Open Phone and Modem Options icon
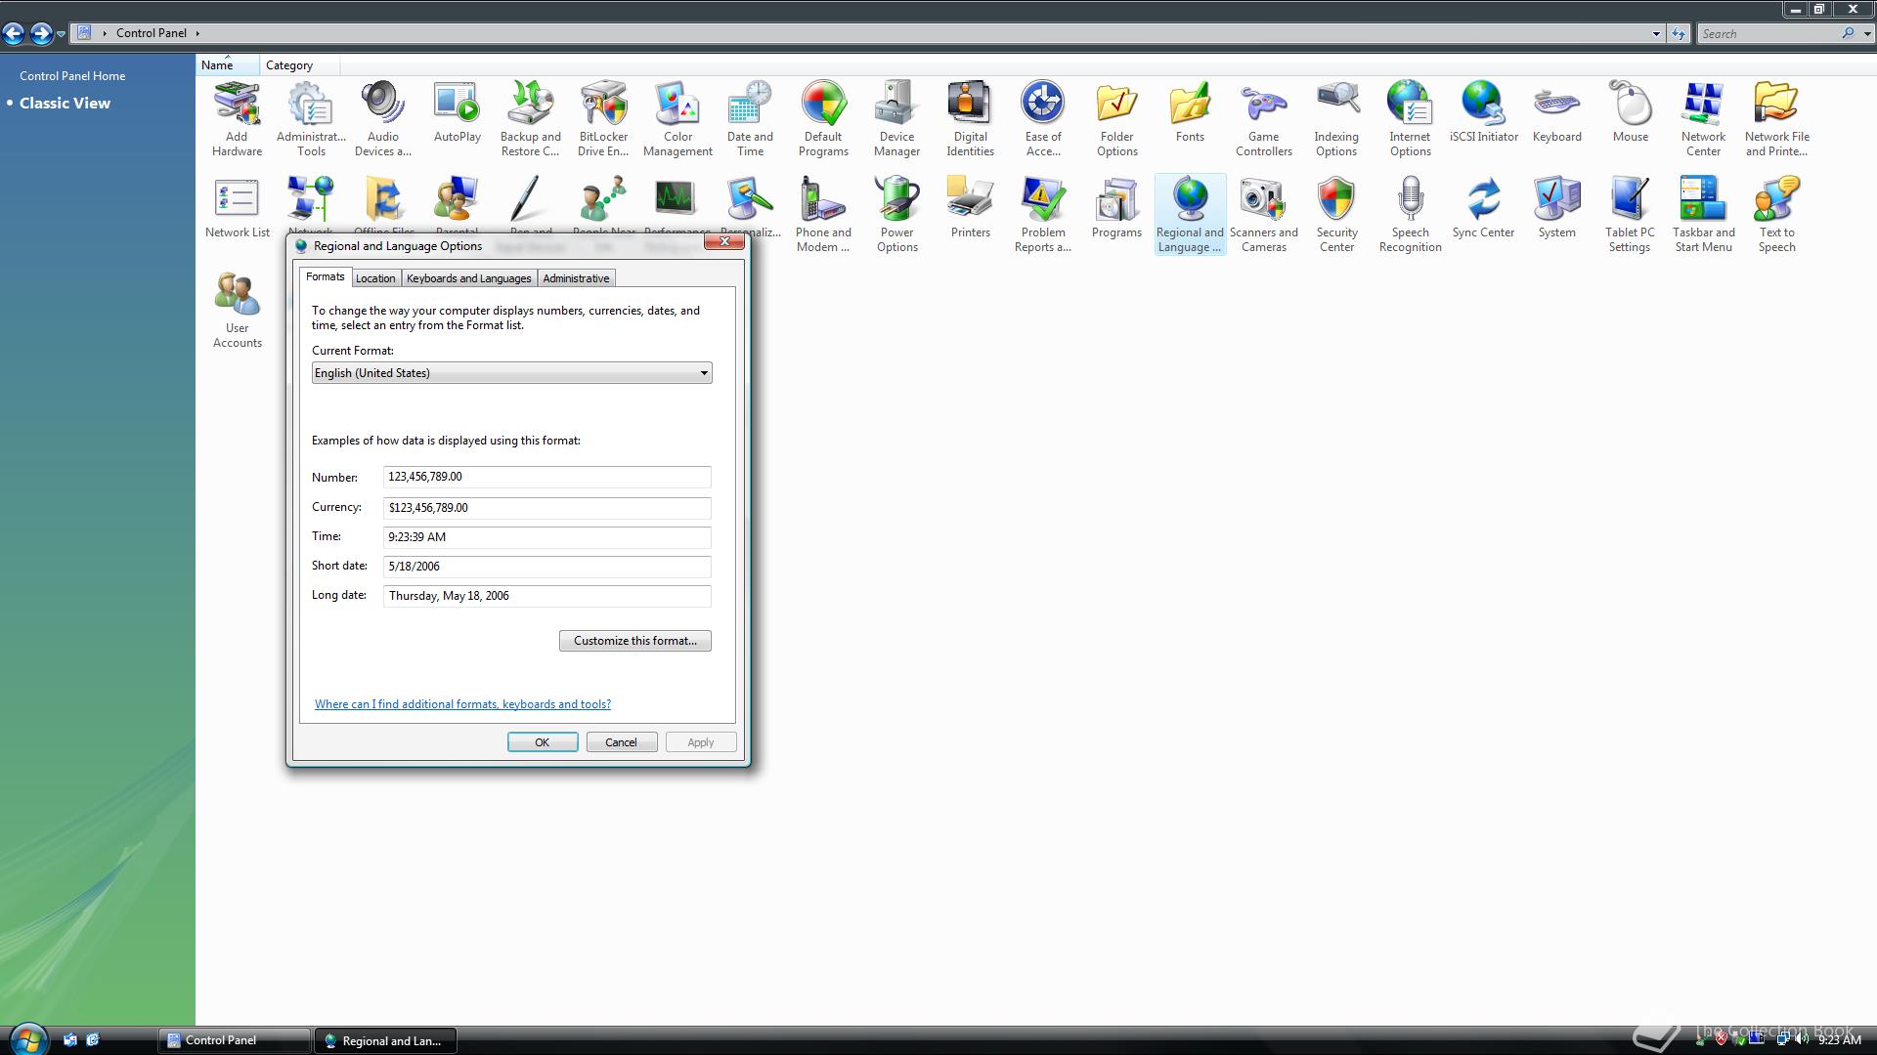 click(x=823, y=214)
